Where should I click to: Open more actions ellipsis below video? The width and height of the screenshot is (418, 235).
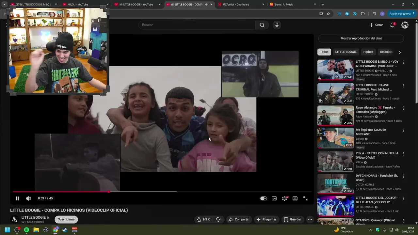point(310,219)
